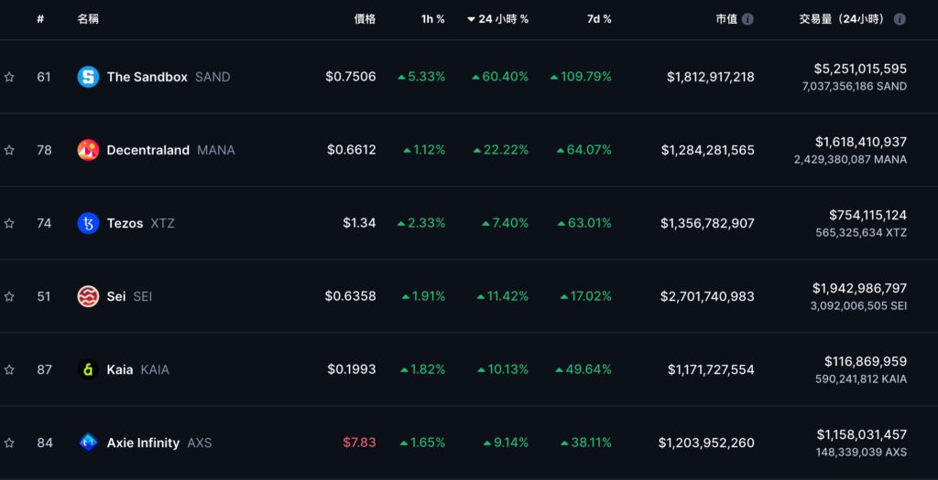
Task: Open the Tezos XTZ coin page
Action: tap(125, 223)
